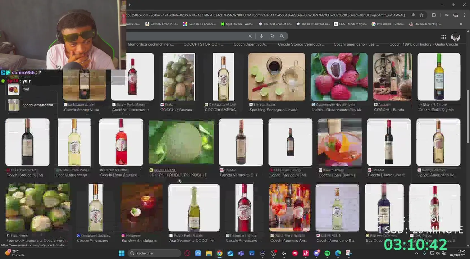Open Spotify from the taskbar
Screen dimensions: 470x259
pos(327,253)
